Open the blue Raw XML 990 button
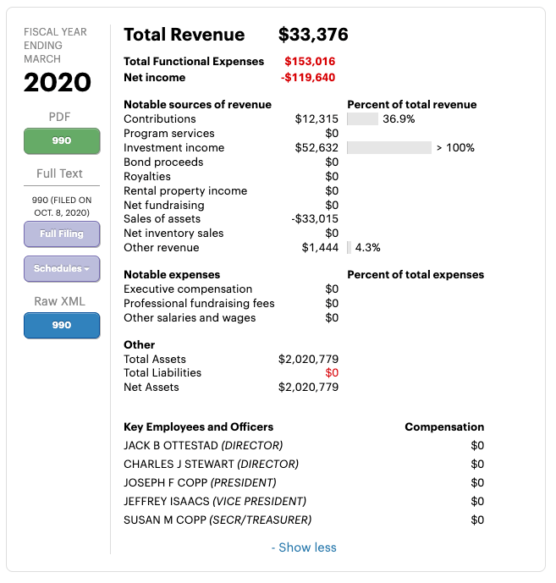This screenshot has height=583, width=556. 62,325
